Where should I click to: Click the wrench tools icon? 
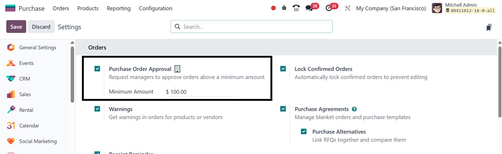348,8
